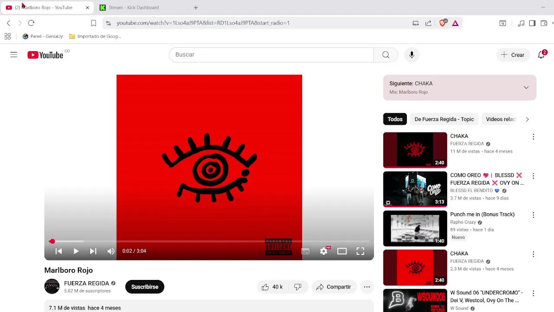
Task: Seek along the video progress bar
Action: coord(209,241)
